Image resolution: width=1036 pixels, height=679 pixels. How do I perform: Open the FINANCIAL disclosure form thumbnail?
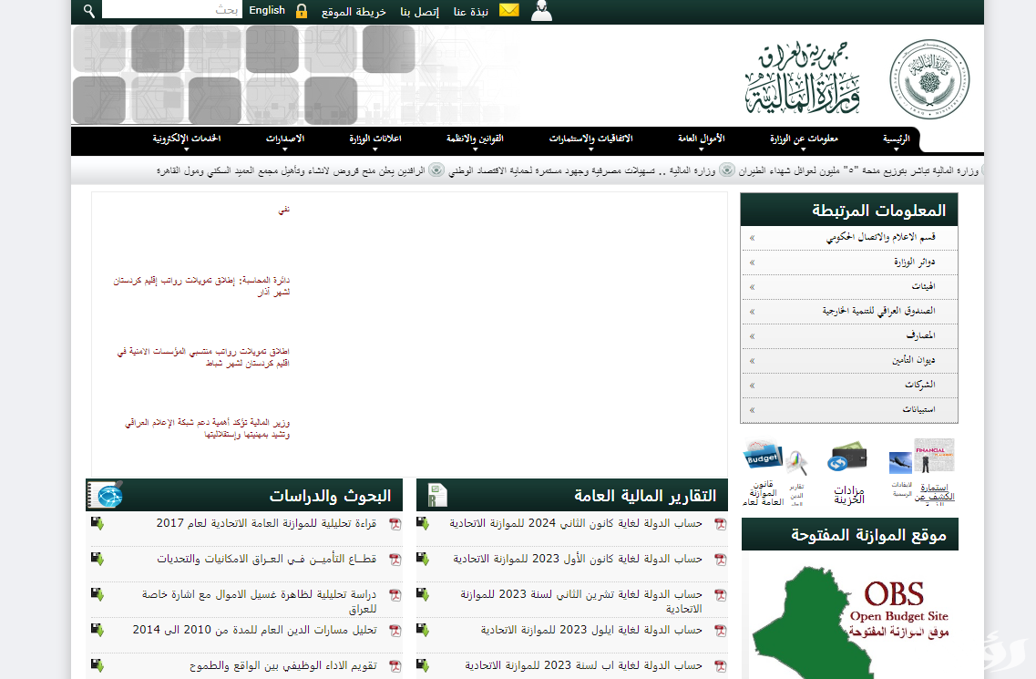click(x=934, y=456)
